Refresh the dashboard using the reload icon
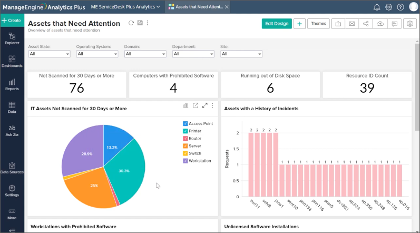This screenshot has height=233, width=420. pyautogui.click(x=131, y=23)
